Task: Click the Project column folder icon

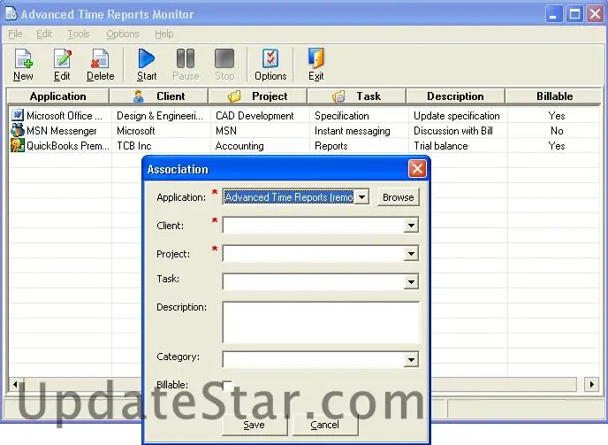Action: pyautogui.click(x=234, y=96)
